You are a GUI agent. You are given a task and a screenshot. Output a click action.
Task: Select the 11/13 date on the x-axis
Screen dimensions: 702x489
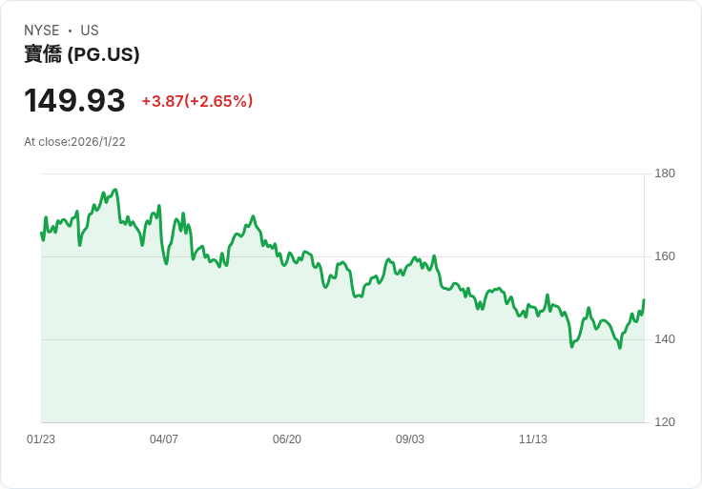(x=533, y=439)
